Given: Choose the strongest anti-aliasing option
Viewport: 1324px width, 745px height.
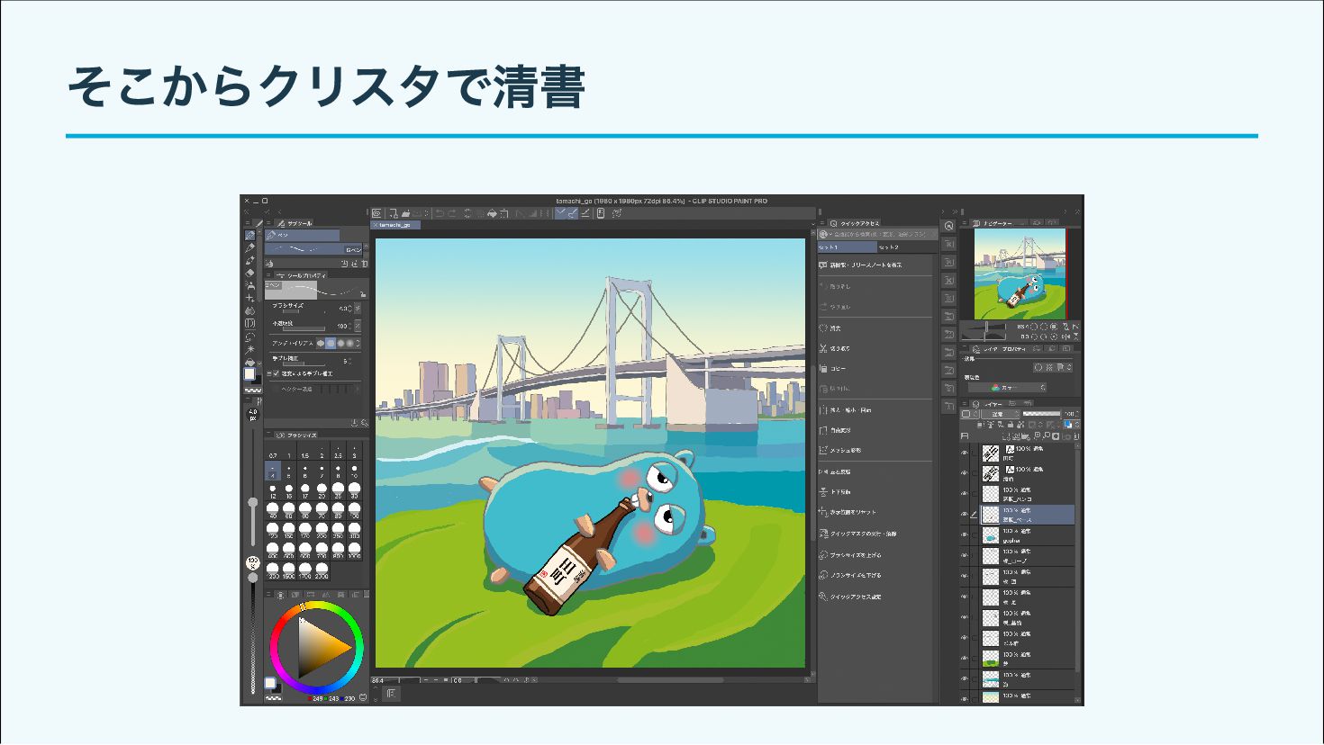Looking at the screenshot, I should click(x=350, y=343).
